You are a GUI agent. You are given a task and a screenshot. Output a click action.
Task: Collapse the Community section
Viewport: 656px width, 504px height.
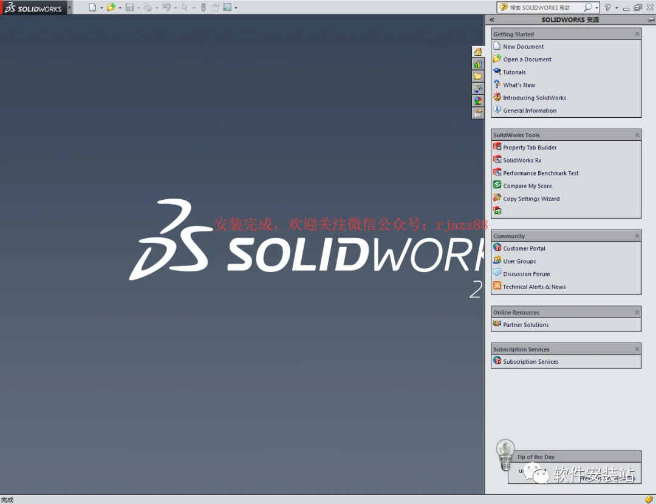point(637,236)
